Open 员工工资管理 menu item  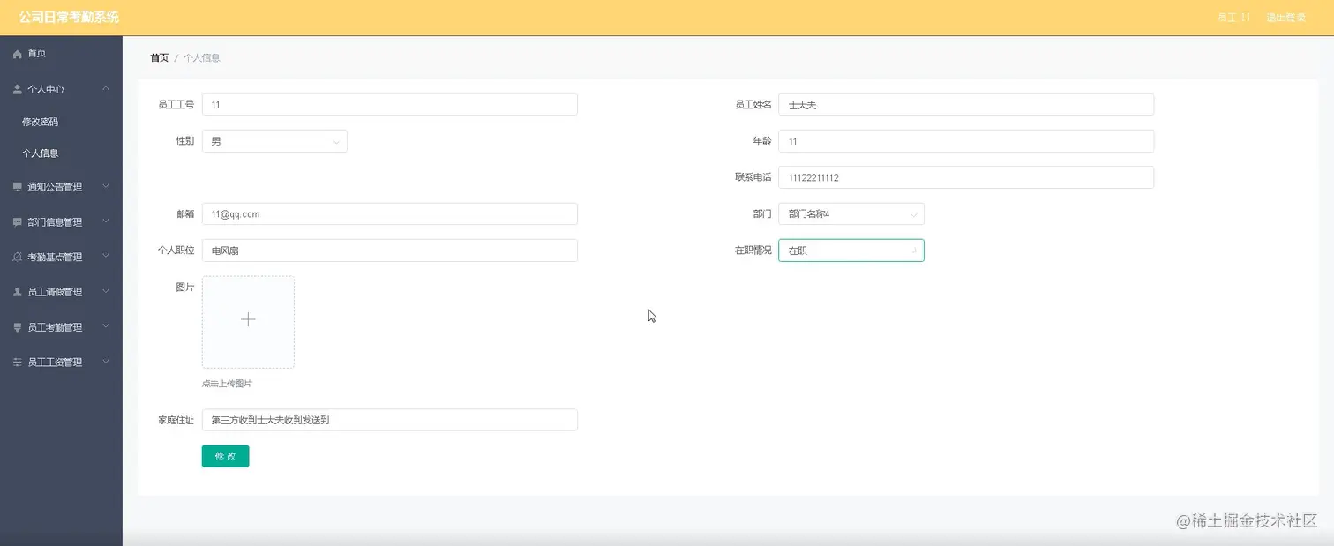coord(61,363)
